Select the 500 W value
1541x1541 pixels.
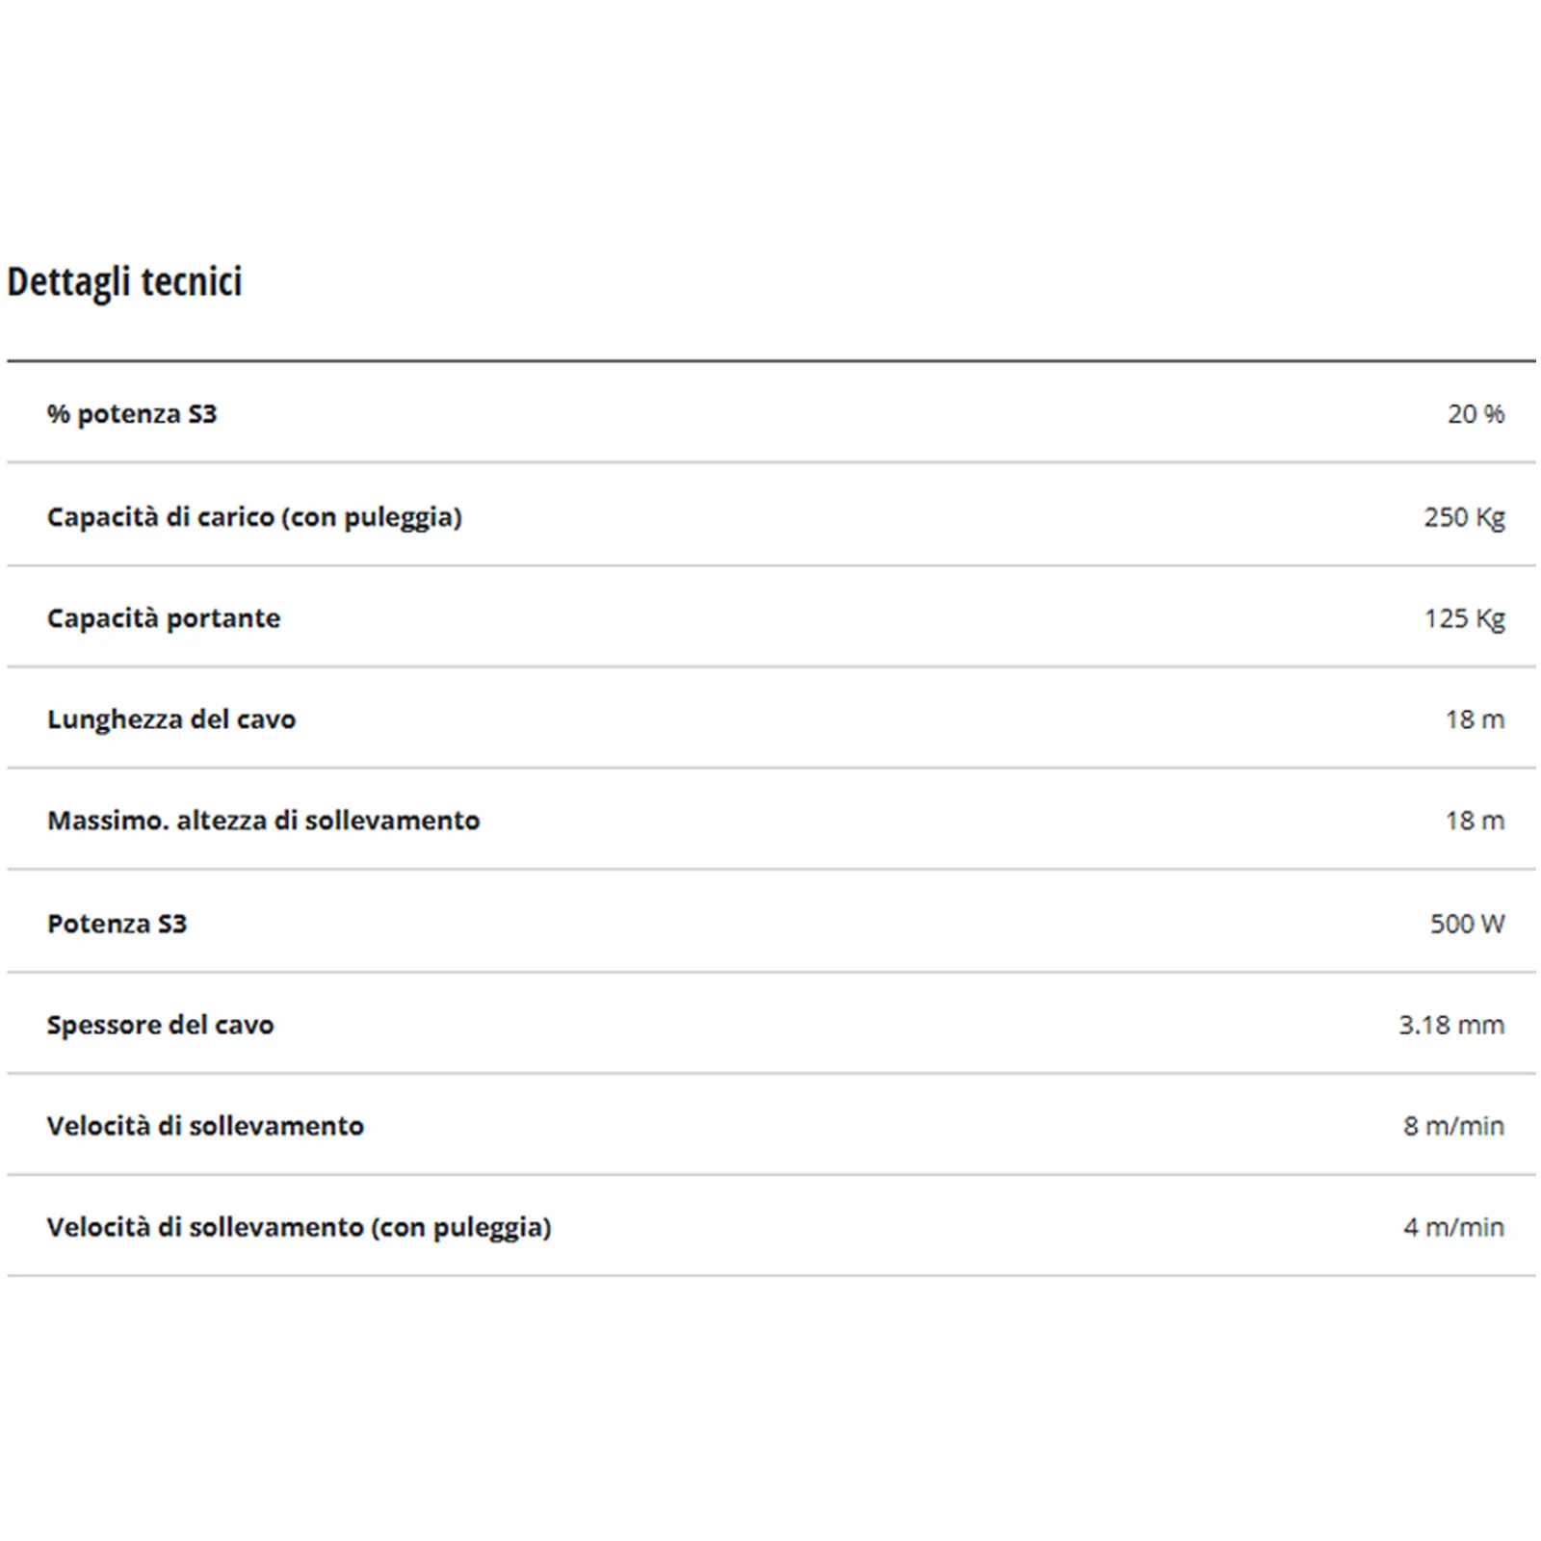1466,924
